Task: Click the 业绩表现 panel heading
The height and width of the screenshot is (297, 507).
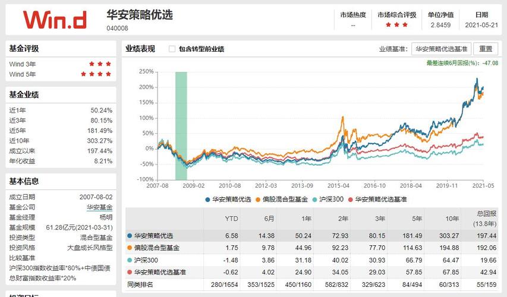Action: tap(140, 49)
